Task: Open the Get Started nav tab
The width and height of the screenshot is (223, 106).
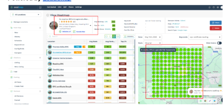Action: coord(51,7)
